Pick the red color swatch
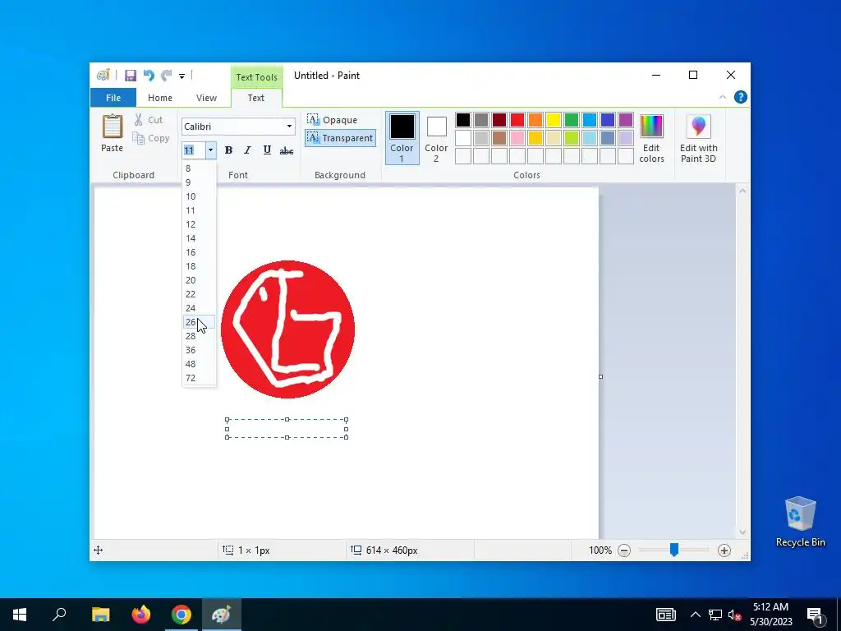 [x=517, y=120]
